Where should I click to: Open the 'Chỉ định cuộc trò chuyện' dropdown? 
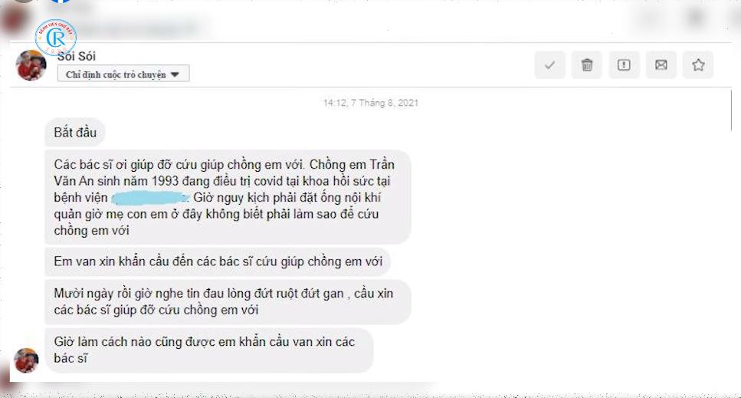click(x=123, y=74)
